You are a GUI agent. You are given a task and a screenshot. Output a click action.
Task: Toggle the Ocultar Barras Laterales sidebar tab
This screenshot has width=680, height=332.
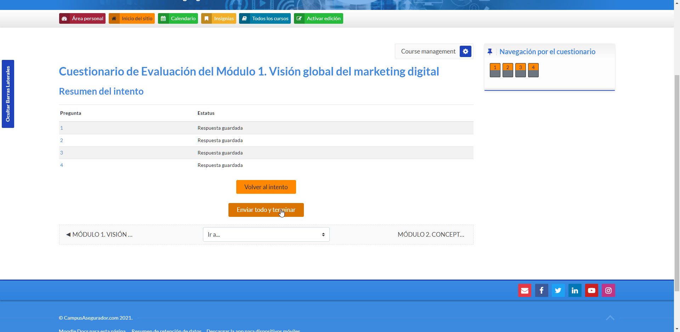tap(8, 94)
